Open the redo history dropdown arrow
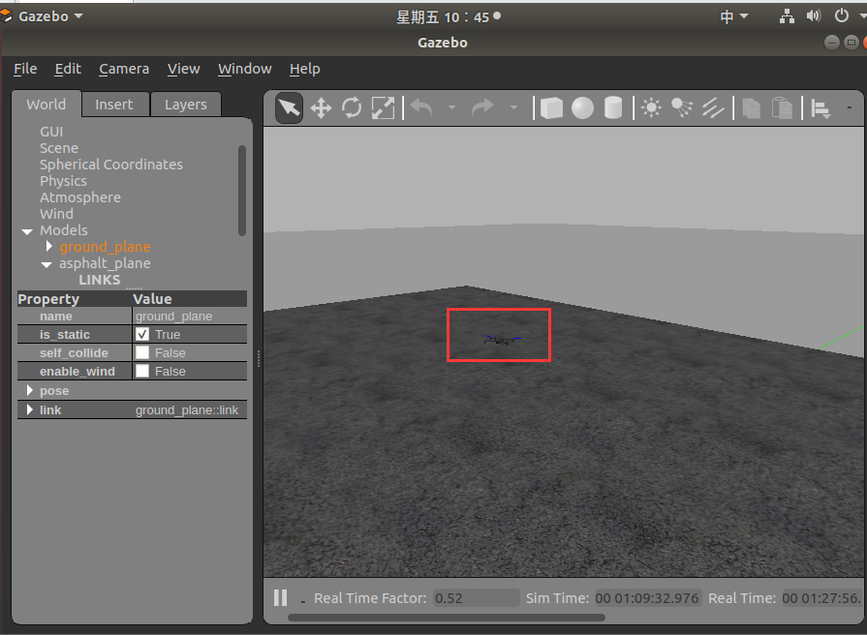The image size is (867, 635). [513, 107]
